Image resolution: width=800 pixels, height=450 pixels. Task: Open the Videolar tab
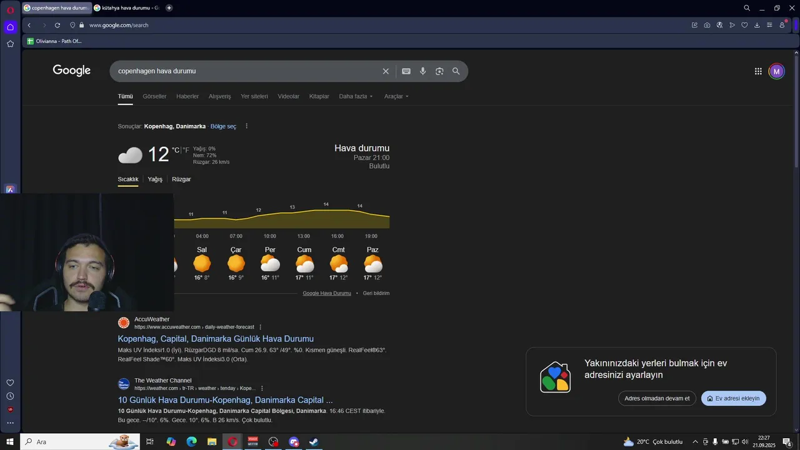288,96
